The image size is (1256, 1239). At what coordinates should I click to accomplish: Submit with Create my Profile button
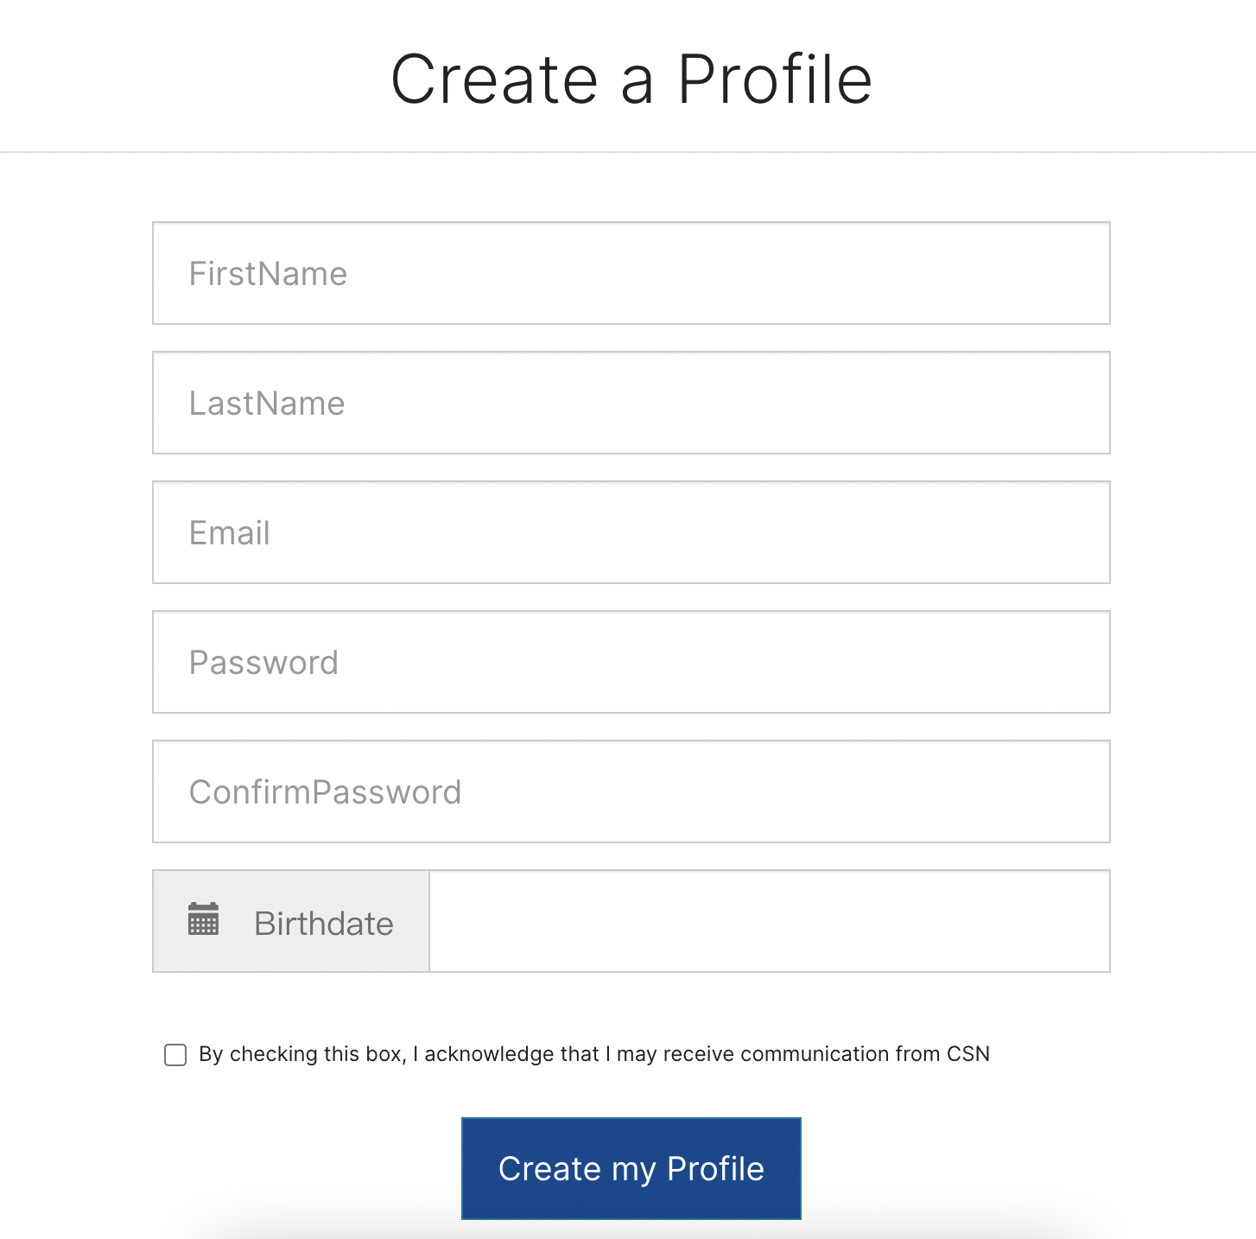click(x=631, y=1168)
